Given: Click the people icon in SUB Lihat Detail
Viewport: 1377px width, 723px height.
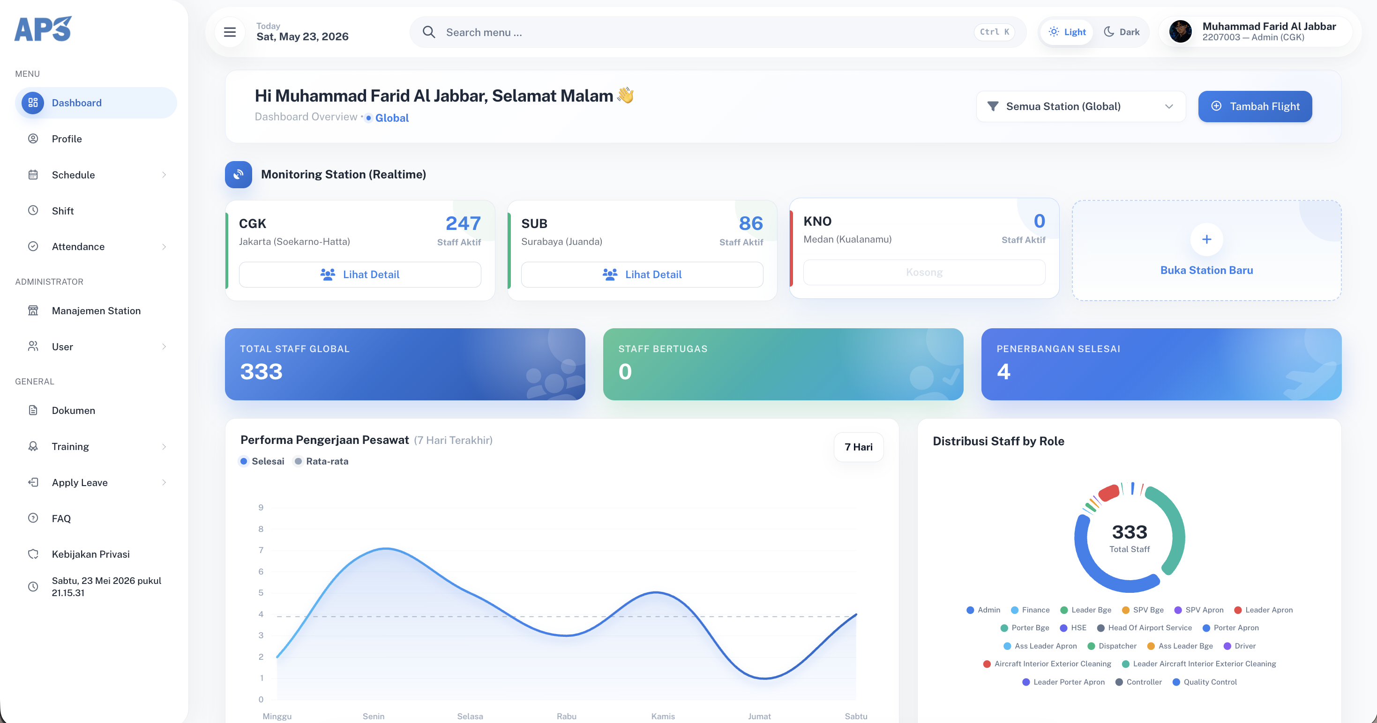Looking at the screenshot, I should click(x=610, y=274).
